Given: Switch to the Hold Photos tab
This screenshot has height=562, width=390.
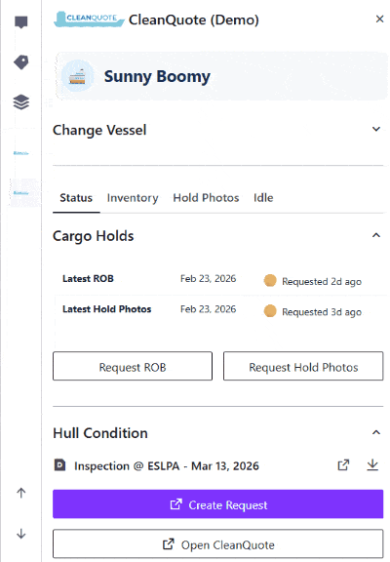Looking at the screenshot, I should (x=206, y=198).
